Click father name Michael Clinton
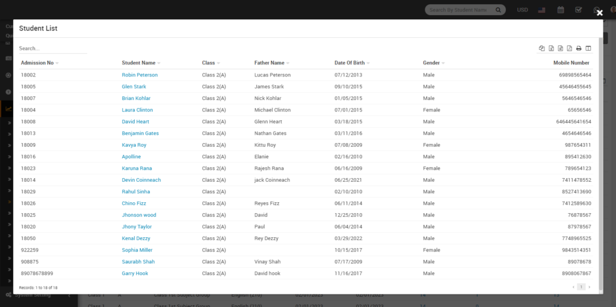Image resolution: width=616 pixels, height=307 pixels. click(x=273, y=110)
